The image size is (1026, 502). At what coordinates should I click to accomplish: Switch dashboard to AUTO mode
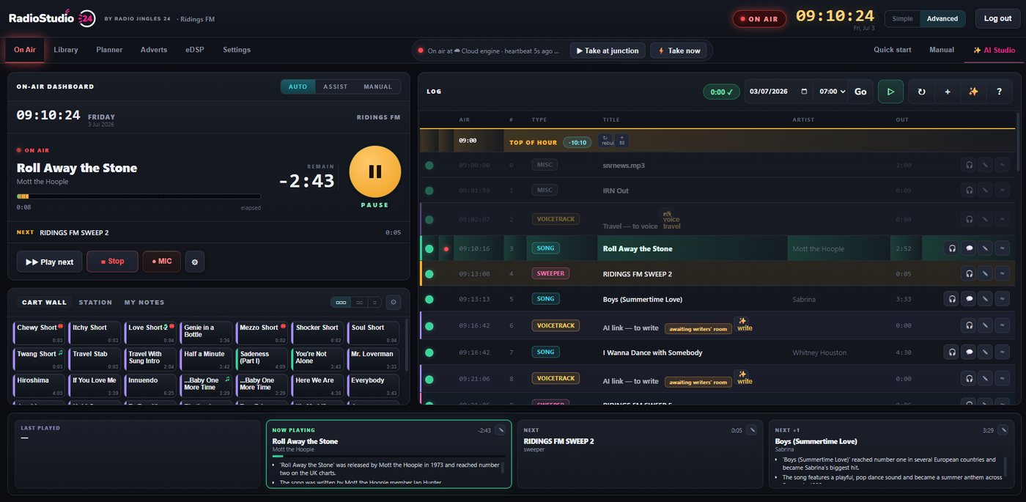click(x=298, y=86)
